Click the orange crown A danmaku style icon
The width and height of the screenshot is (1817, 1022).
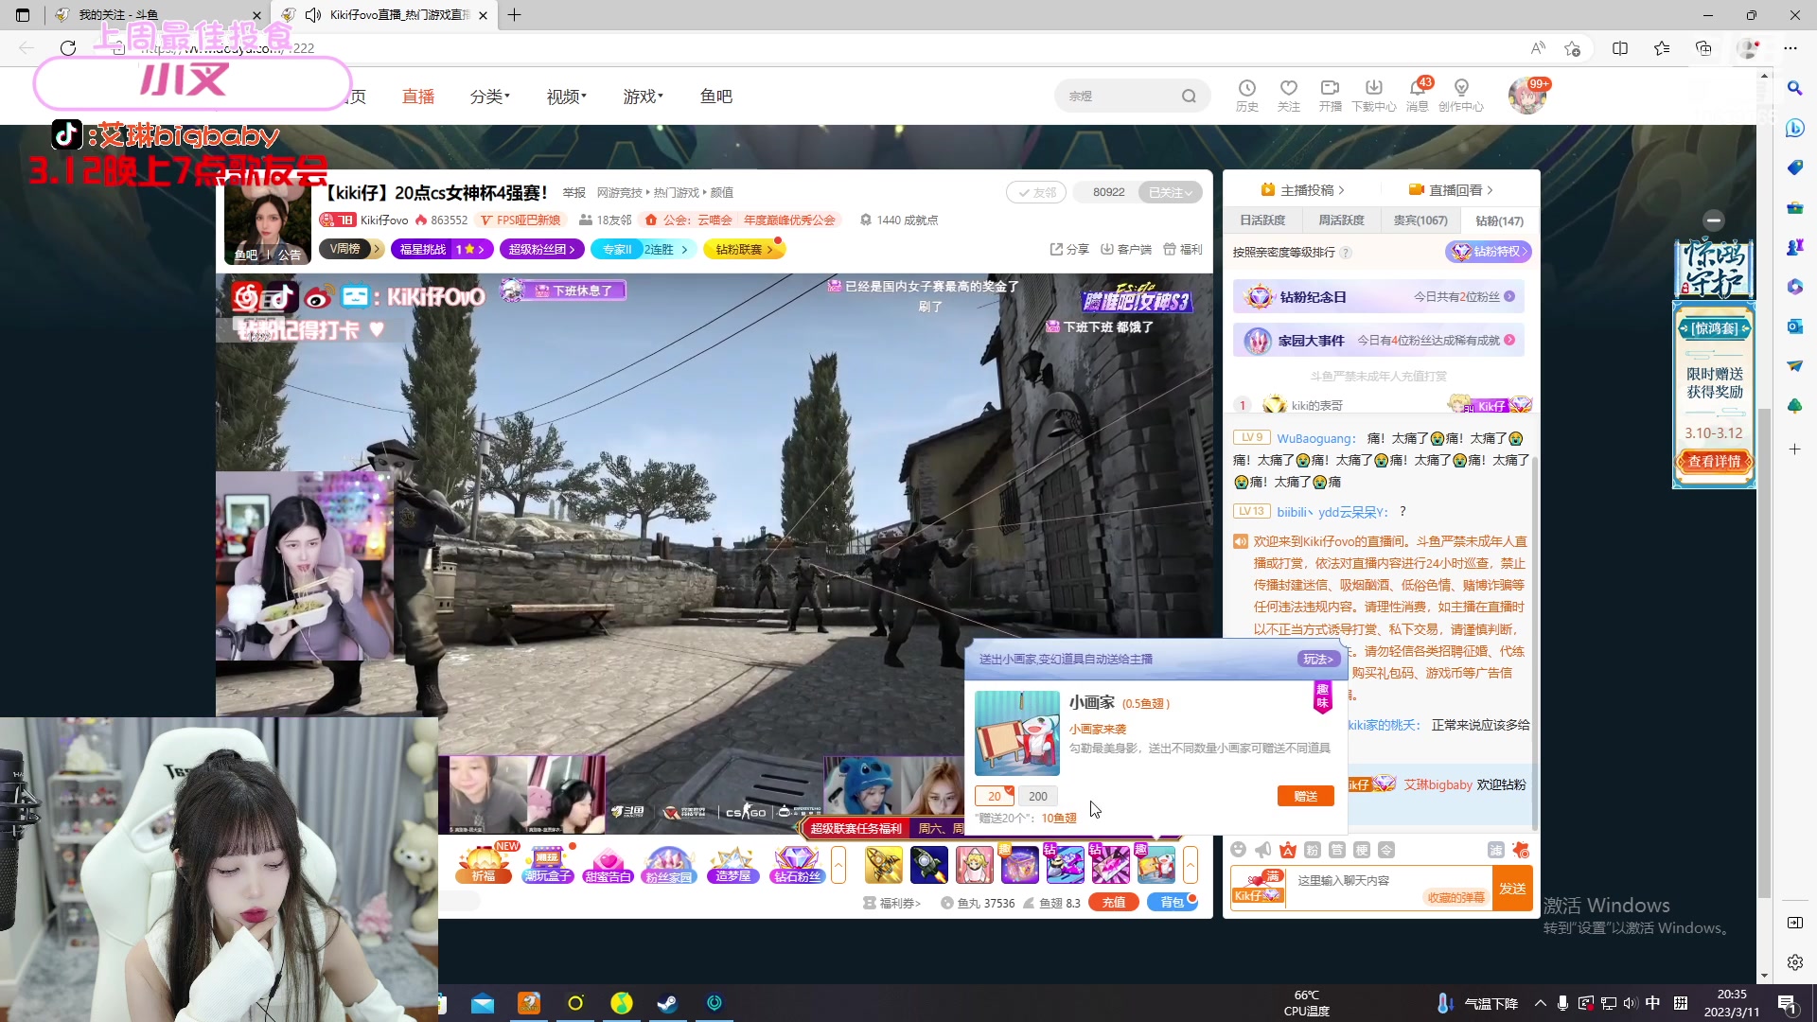(x=1288, y=850)
